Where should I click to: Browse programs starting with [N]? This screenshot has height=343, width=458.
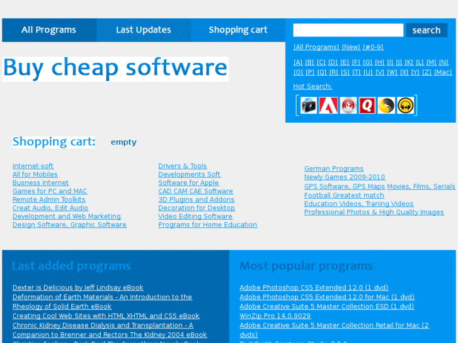pos(444,62)
